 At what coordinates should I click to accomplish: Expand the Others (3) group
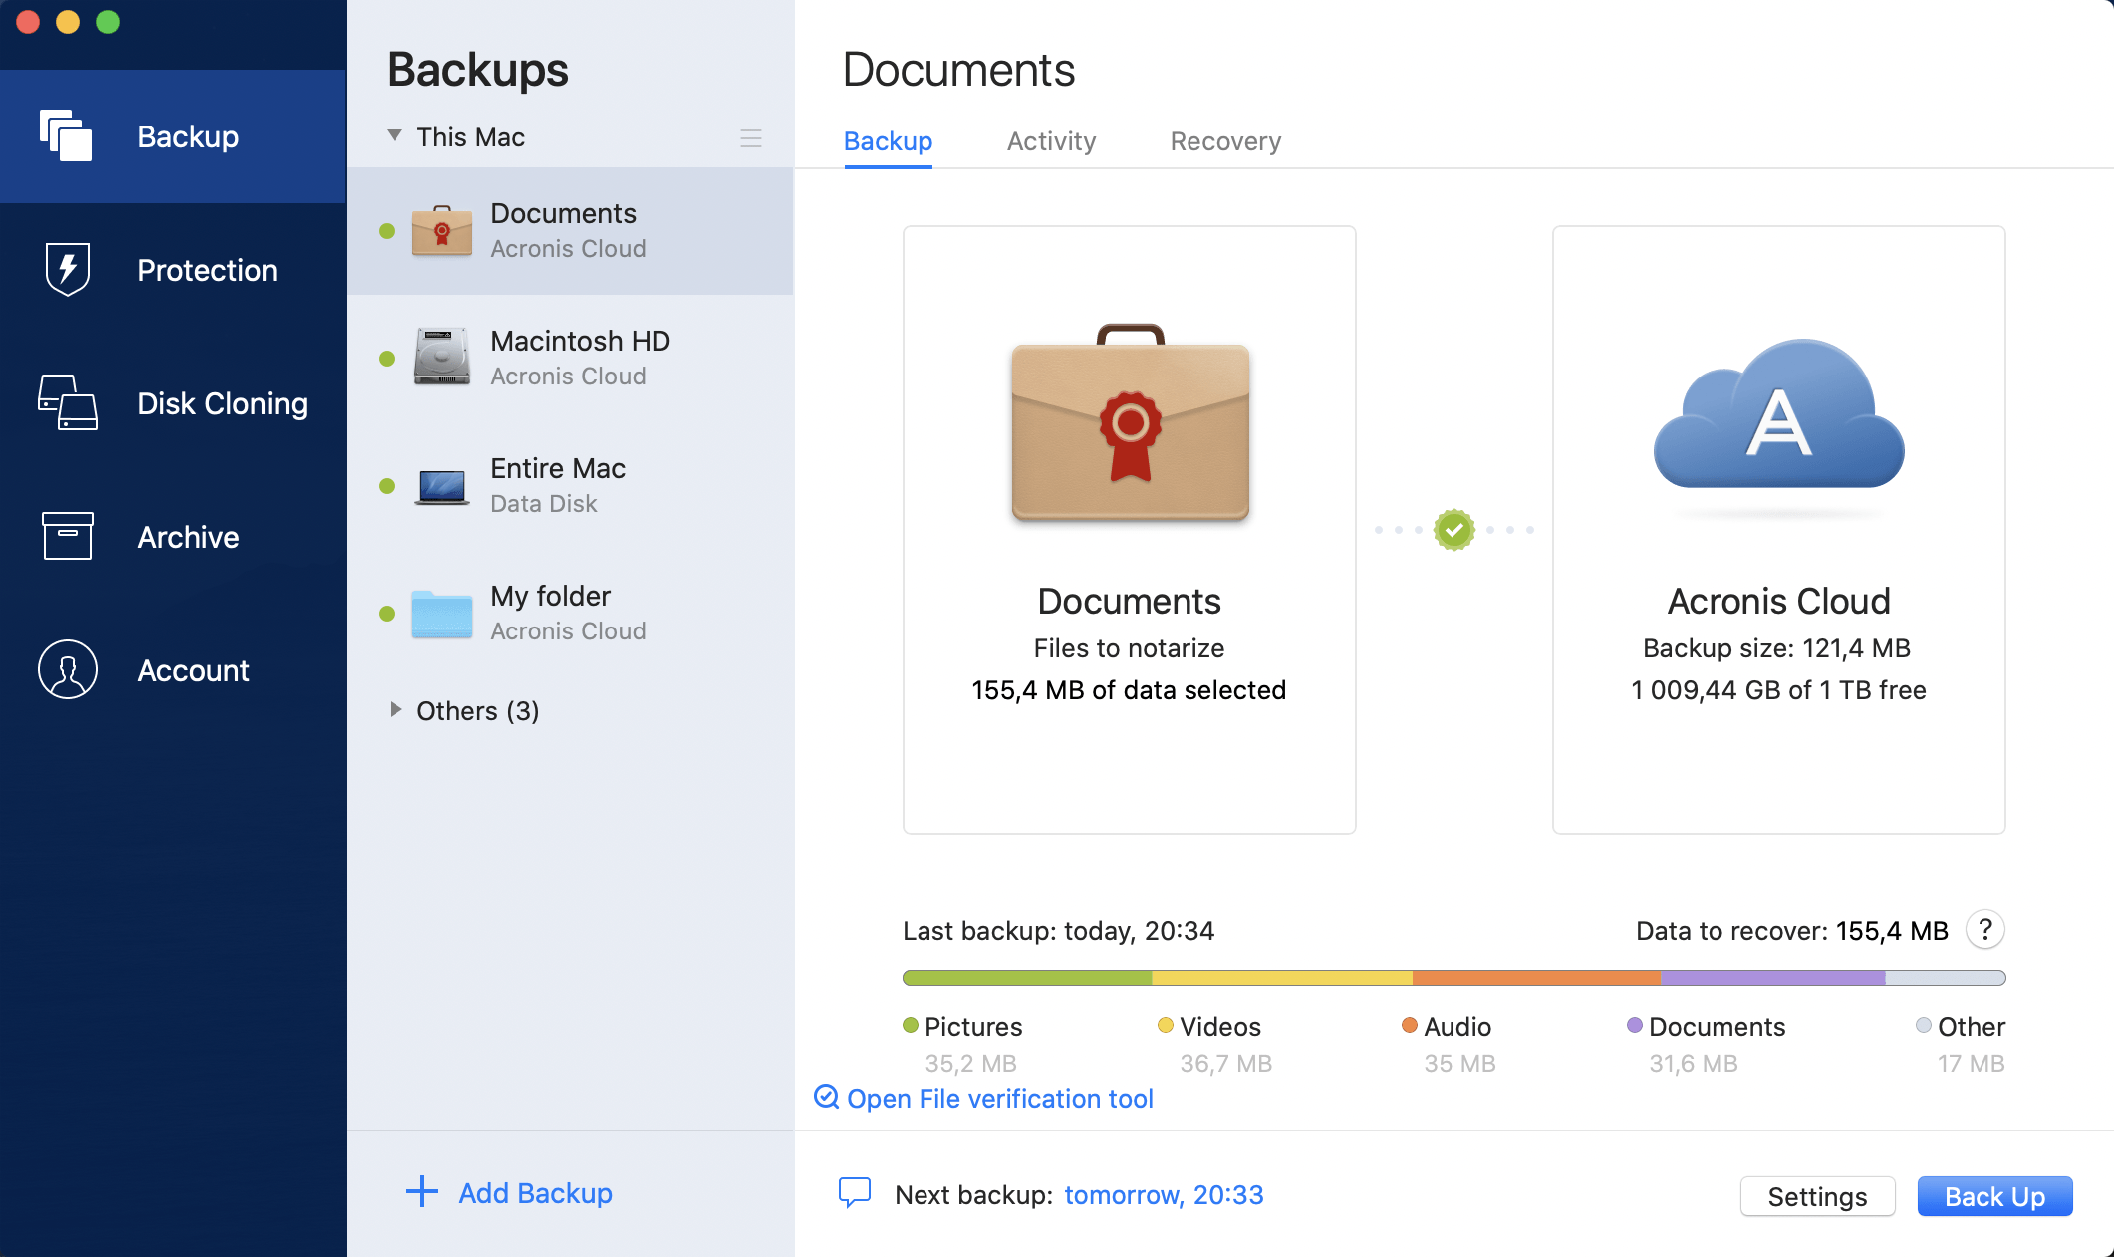pos(396,710)
